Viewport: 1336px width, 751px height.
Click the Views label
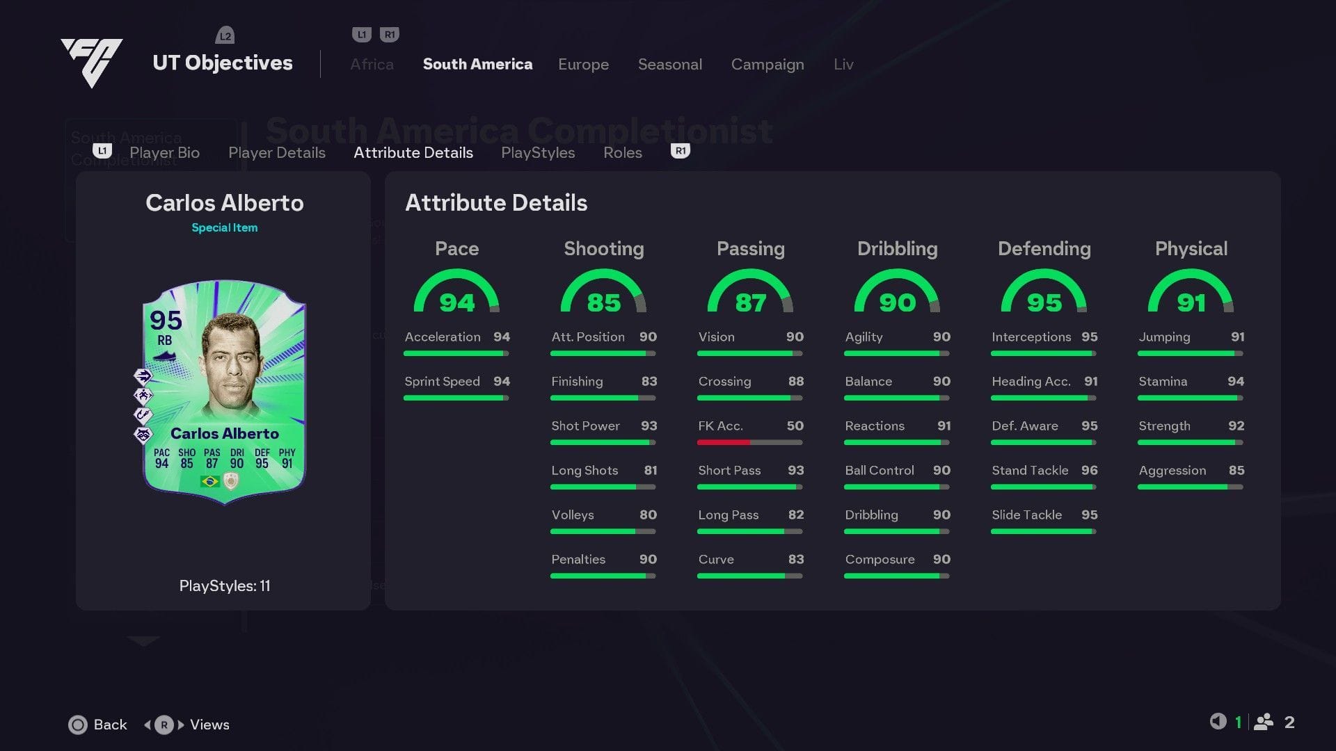(209, 725)
